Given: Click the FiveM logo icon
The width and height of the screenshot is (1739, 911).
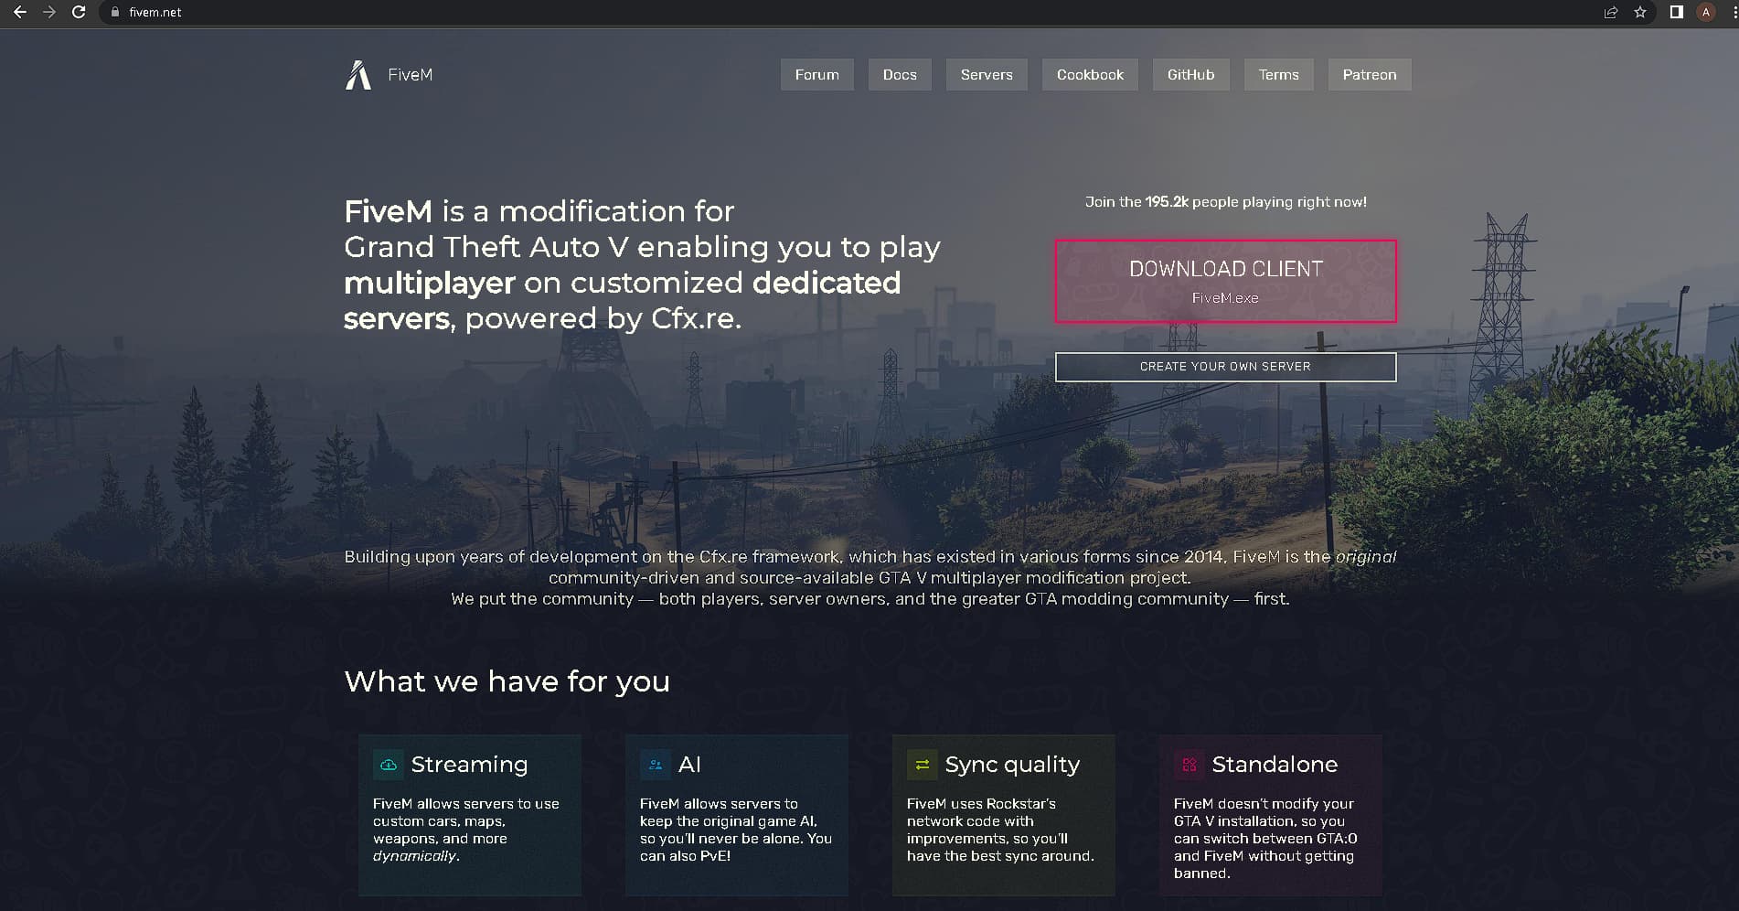Looking at the screenshot, I should (358, 75).
